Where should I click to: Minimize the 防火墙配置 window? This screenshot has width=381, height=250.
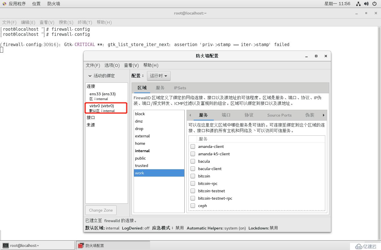pos(307,56)
